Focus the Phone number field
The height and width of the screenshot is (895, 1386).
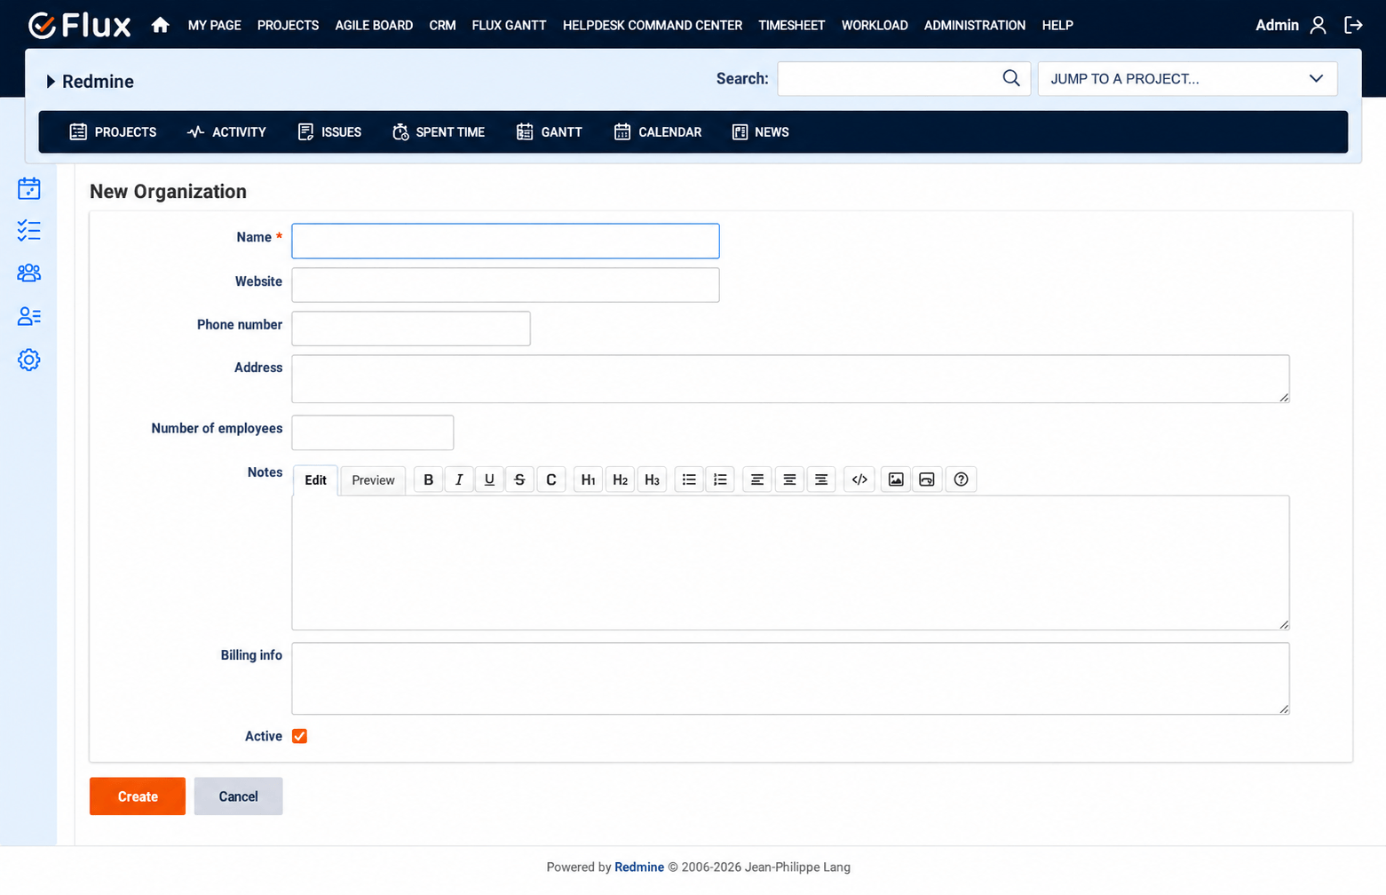[411, 329]
